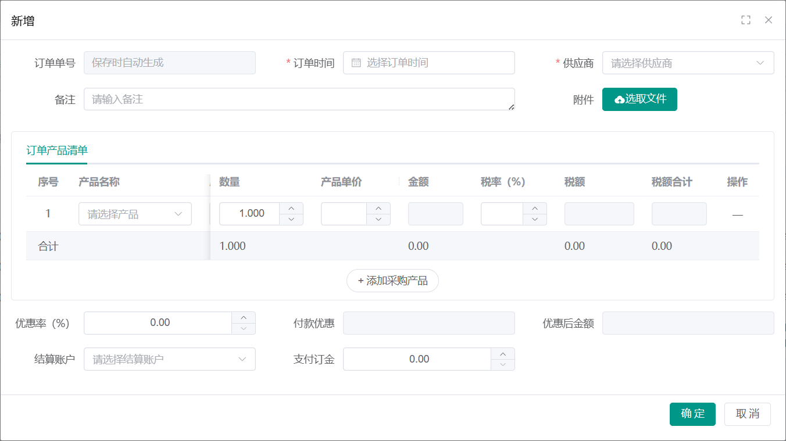Decrease 数量 with the down arrow

point(291,220)
